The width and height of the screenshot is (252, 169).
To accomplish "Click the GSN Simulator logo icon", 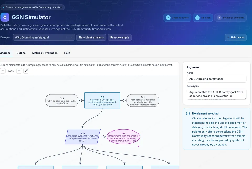I will (x=5, y=17).
